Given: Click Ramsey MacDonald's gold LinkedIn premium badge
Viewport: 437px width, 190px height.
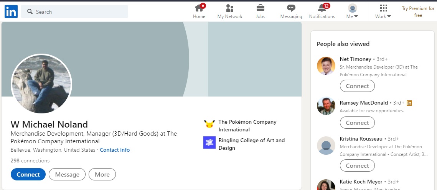Looking at the screenshot, I should (409, 103).
